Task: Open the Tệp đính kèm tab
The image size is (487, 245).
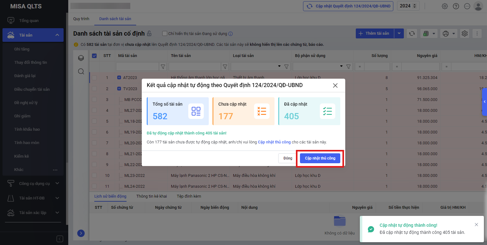Action: (x=189, y=196)
